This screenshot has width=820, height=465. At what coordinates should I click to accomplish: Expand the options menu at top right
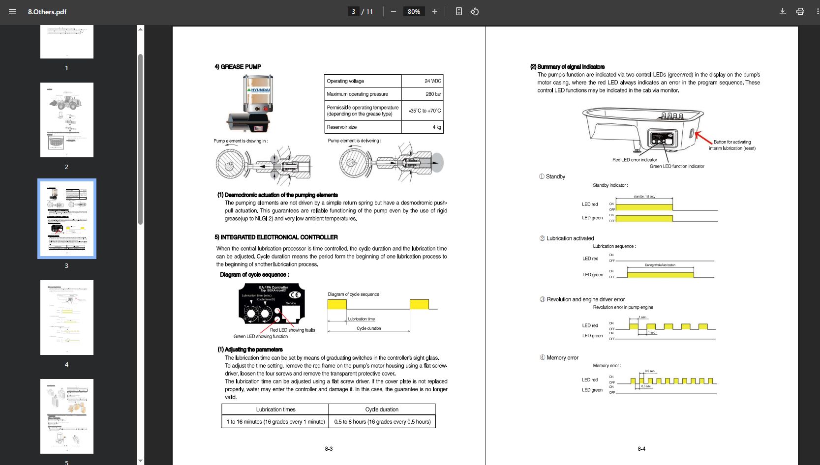(x=817, y=11)
